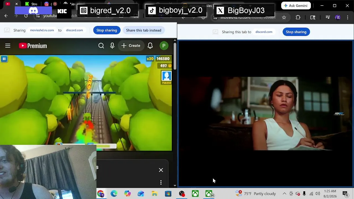Image resolution: width=354 pixels, height=199 pixels.
Task: Open the Wi-Fi network tray icon
Action: pyautogui.click(x=311, y=193)
